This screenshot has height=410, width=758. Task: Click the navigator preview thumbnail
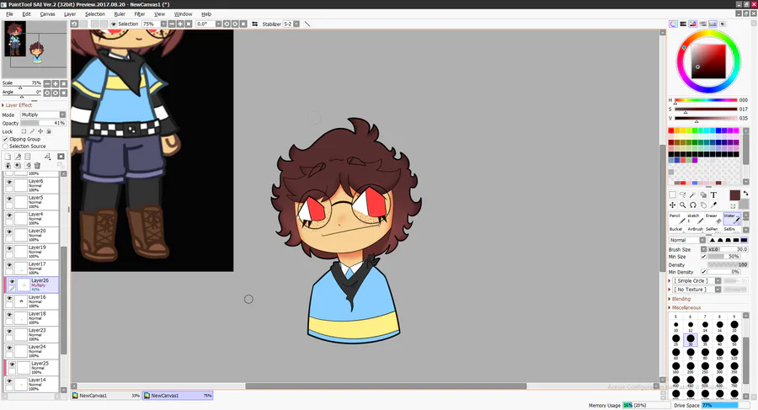click(35, 50)
